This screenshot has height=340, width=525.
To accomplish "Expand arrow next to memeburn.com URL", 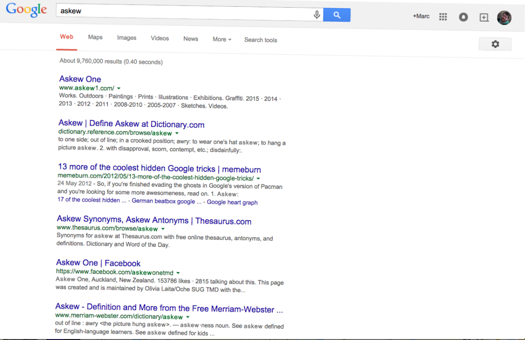I will [x=258, y=178].
